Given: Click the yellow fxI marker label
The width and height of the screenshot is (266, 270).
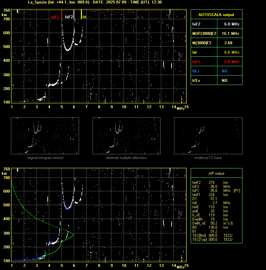Looking at the screenshot, I should 84,17.
